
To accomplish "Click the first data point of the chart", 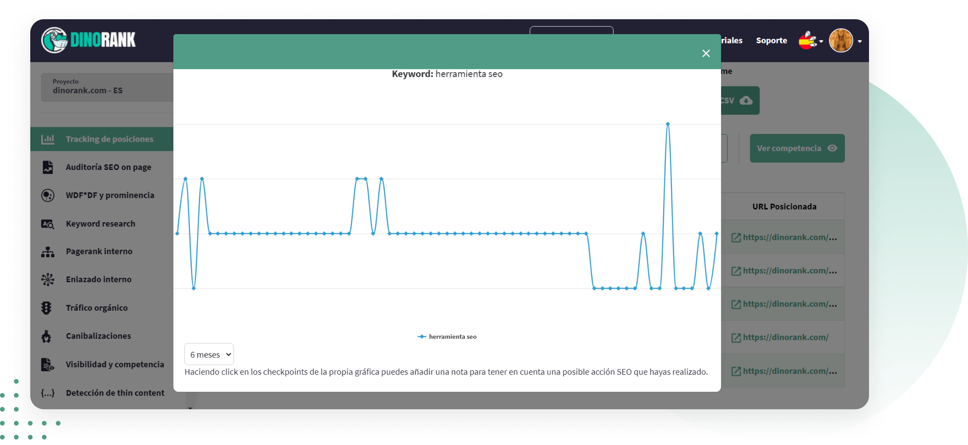I will (x=177, y=233).
